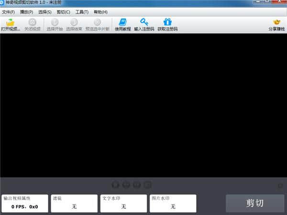
Task: Click the 打开视频 open video folder icon
Action: coord(11,23)
